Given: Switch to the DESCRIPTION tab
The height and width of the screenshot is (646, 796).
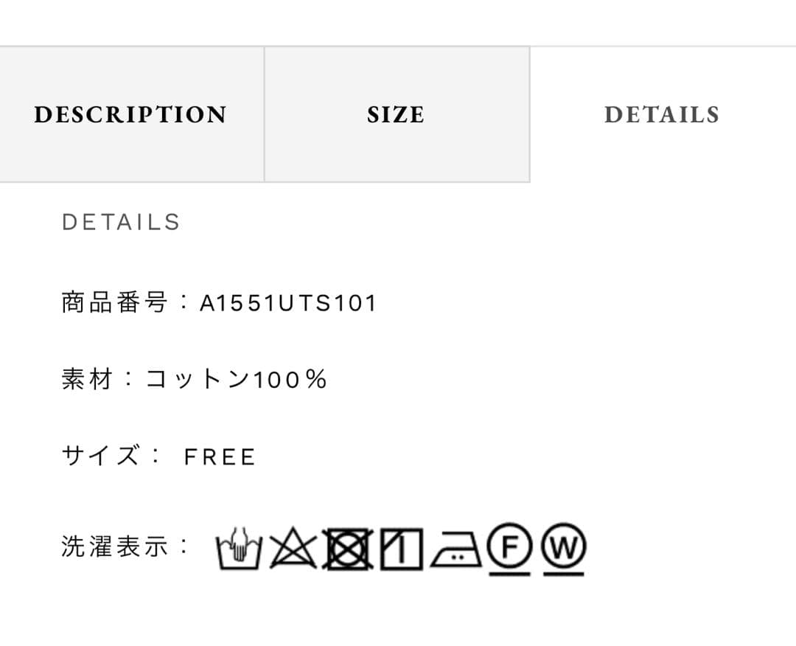Looking at the screenshot, I should pos(131,114).
